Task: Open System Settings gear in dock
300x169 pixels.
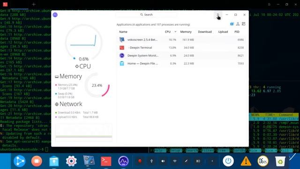Action: click(x=71, y=161)
